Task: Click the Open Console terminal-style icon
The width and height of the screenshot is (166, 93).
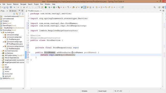Action: 11,7
